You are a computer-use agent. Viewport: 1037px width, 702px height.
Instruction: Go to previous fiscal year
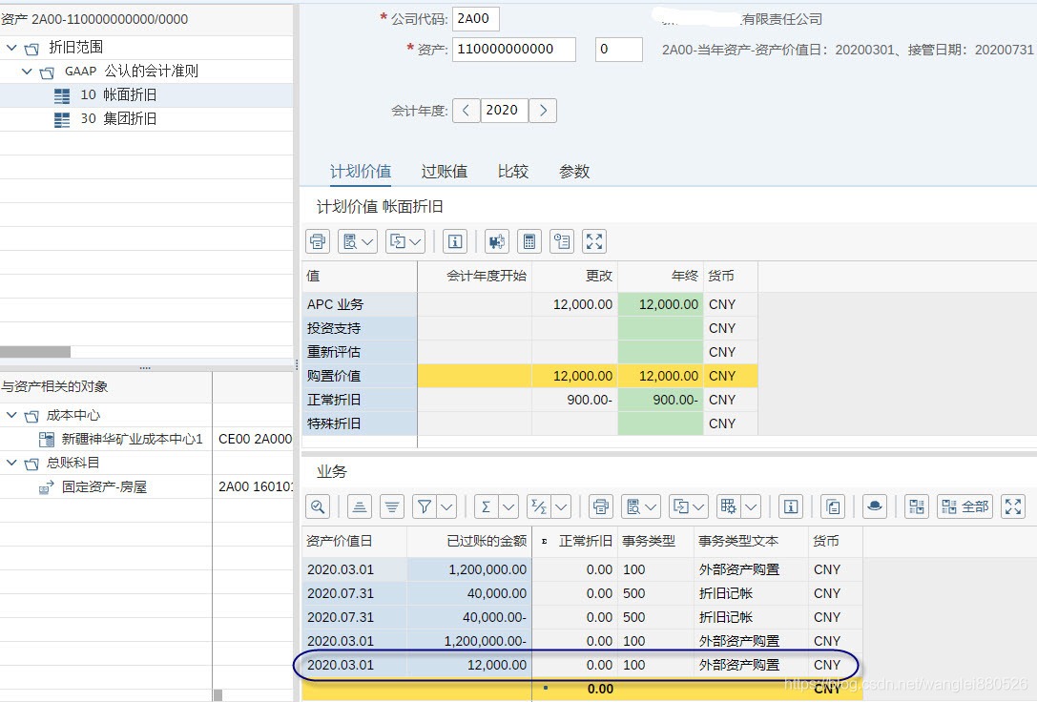[467, 111]
